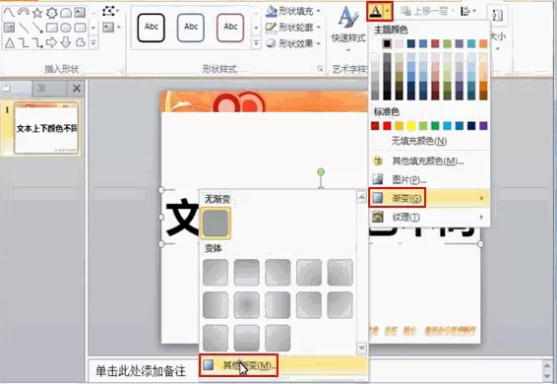Open 纹理(T) texture submenu
The image size is (557, 384).
(x=430, y=217)
